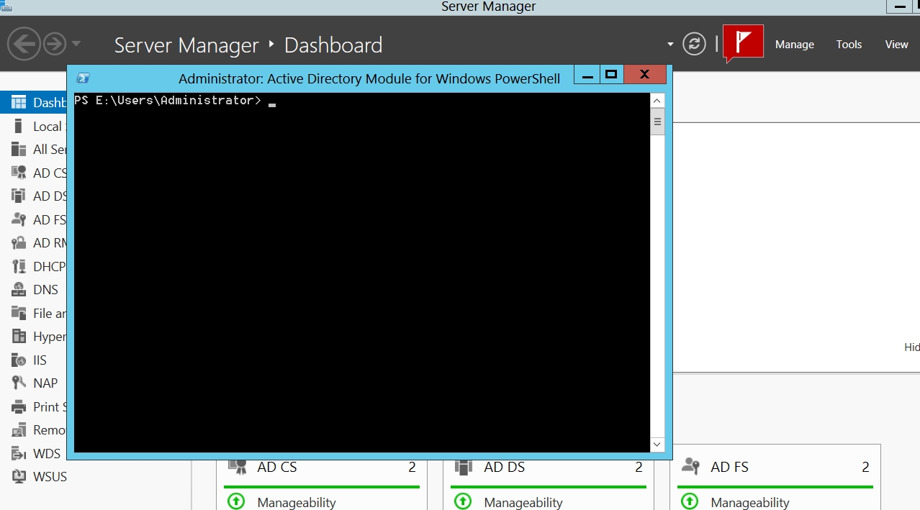This screenshot has height=510, width=920.
Task: Click Manageability under the AD CS tile
Action: tap(297, 502)
